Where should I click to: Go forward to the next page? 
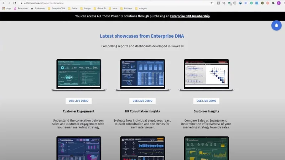pyautogui.click(x=9, y=3)
